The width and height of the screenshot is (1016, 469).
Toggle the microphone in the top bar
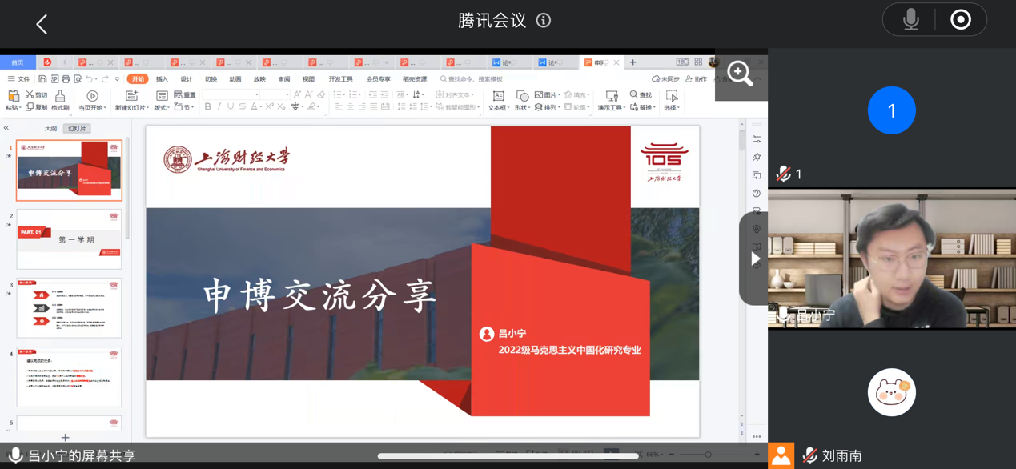tap(910, 20)
